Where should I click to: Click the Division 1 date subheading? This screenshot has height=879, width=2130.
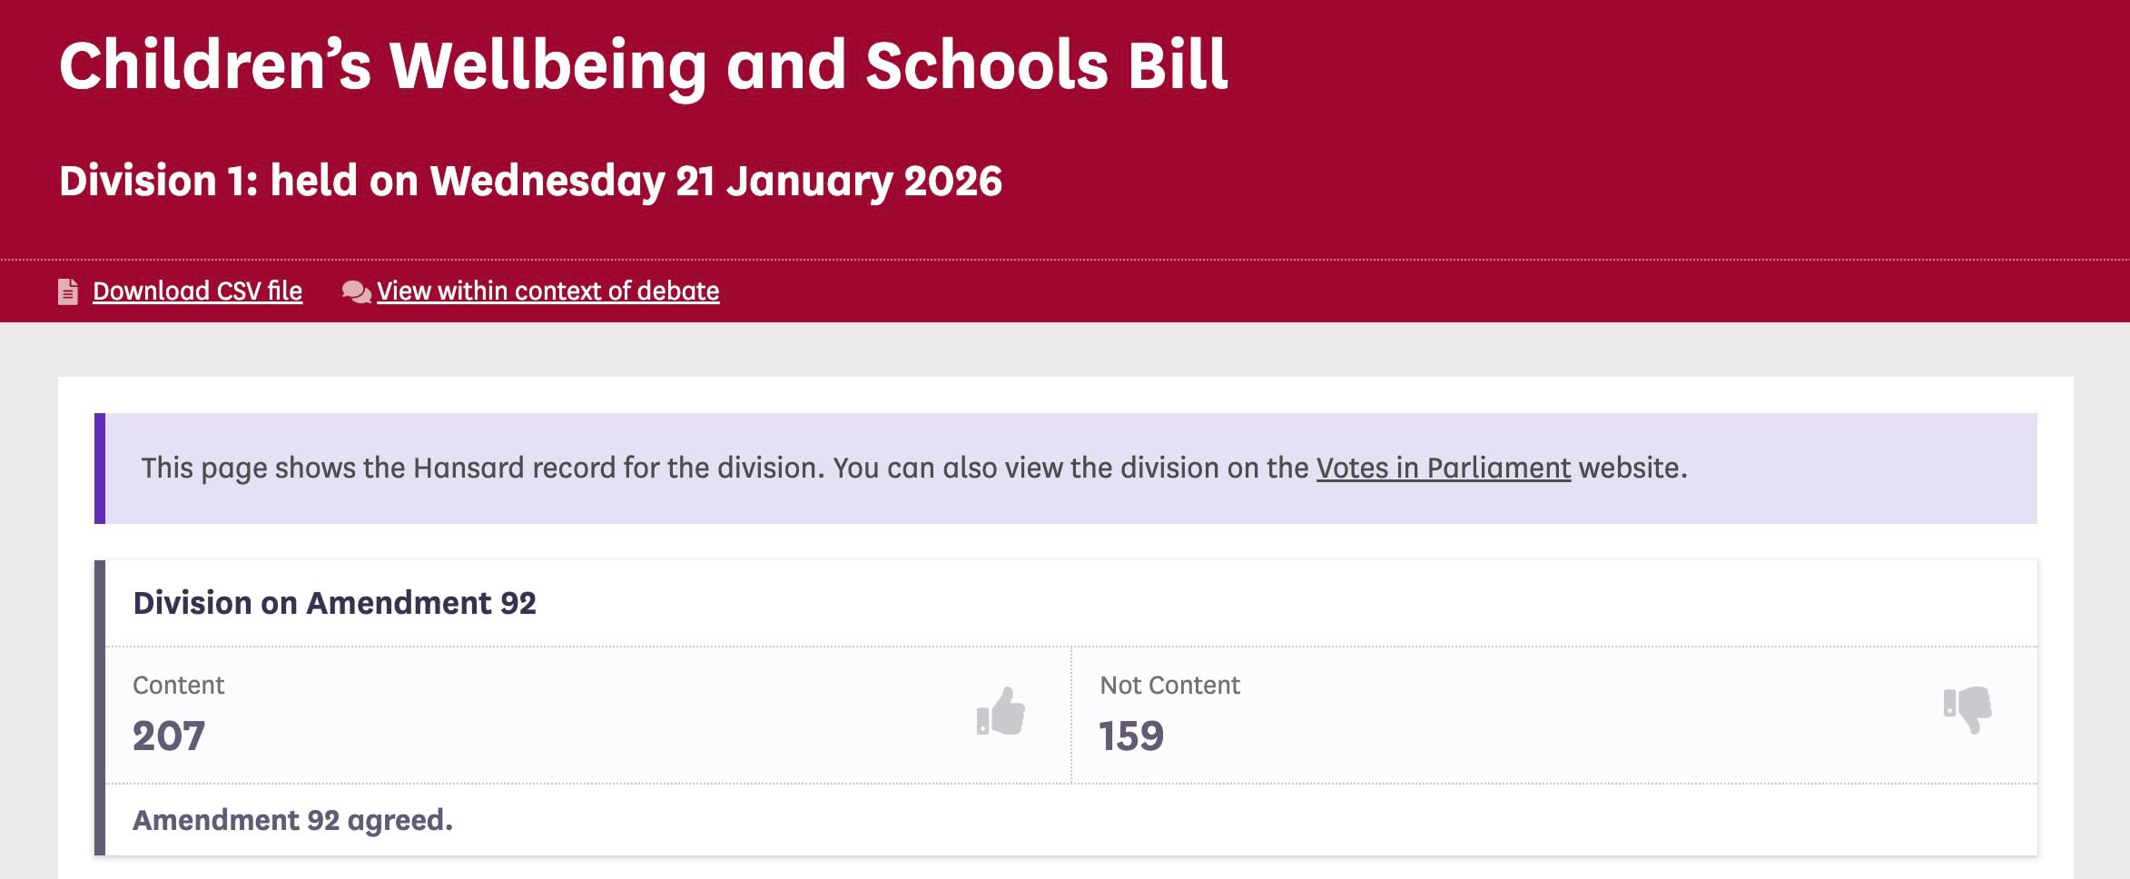tap(531, 181)
